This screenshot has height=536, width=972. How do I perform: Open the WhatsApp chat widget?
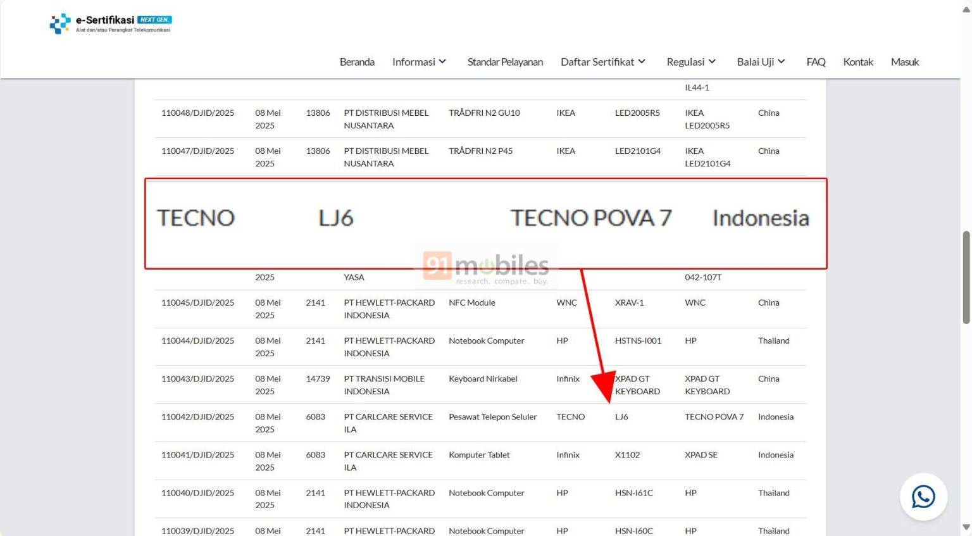coord(923,497)
